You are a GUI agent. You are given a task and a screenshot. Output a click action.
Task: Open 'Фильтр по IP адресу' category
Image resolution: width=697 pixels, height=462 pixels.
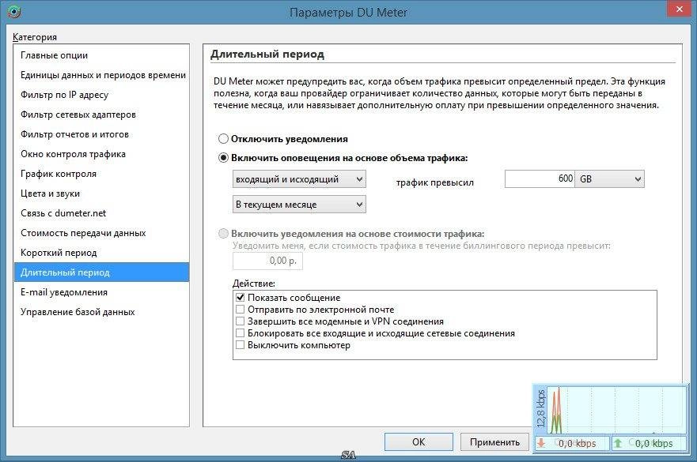coord(101,95)
